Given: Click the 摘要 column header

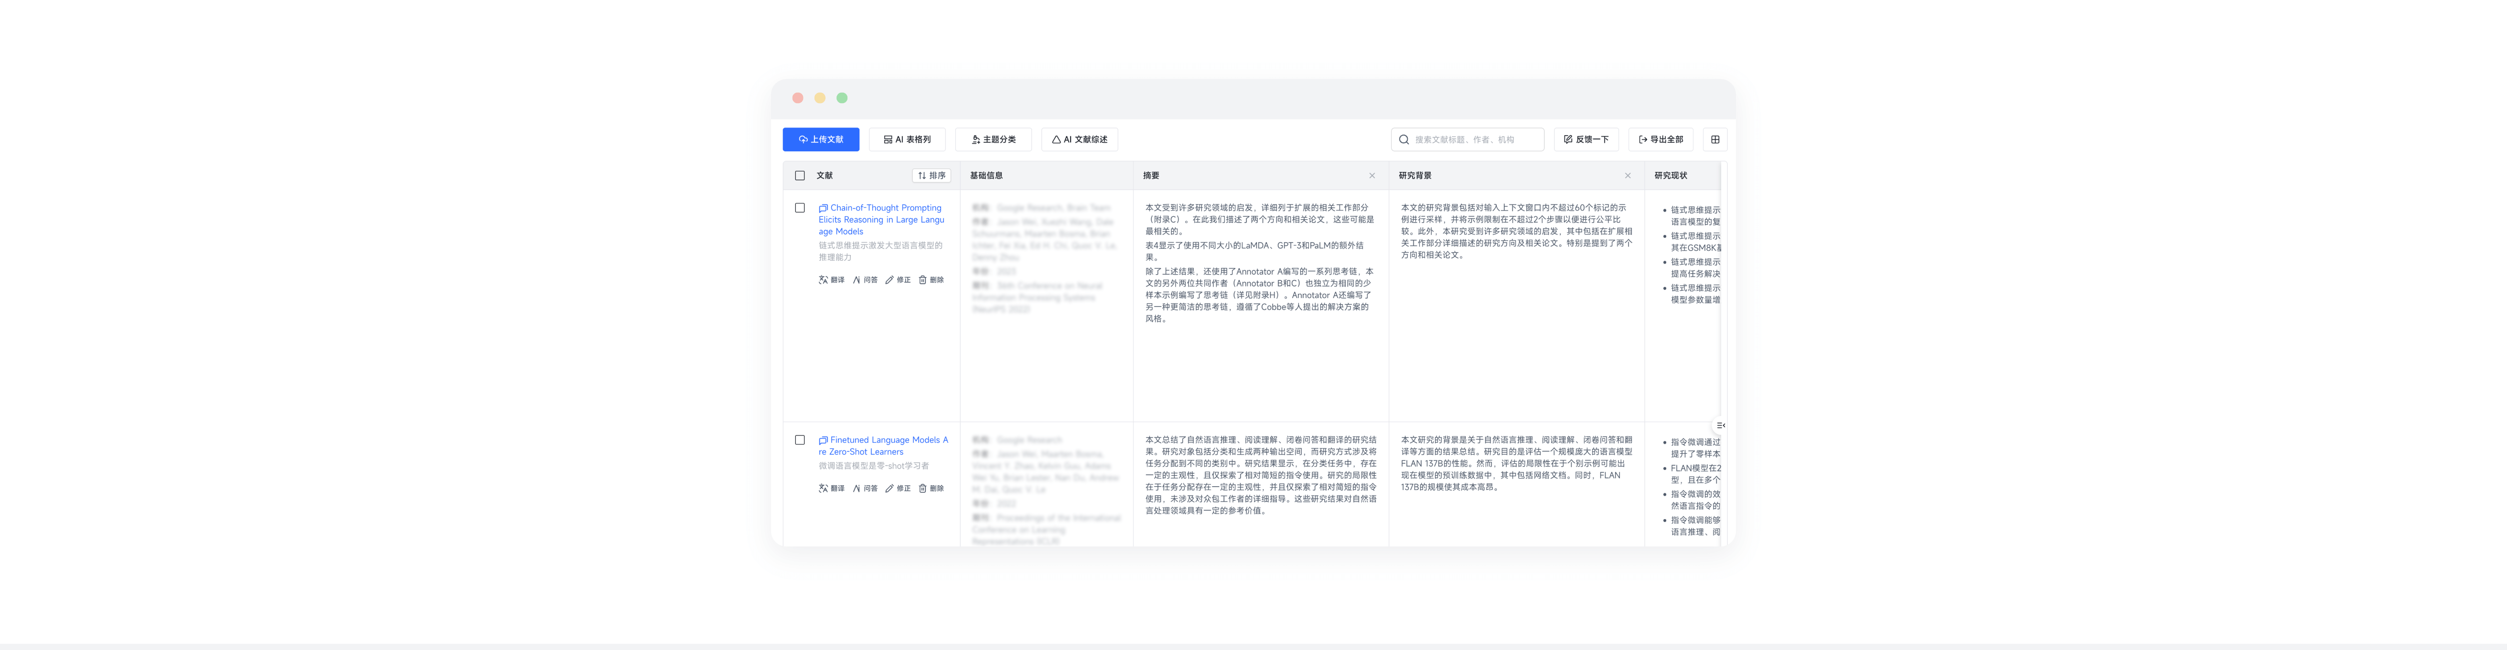Looking at the screenshot, I should point(1151,176).
